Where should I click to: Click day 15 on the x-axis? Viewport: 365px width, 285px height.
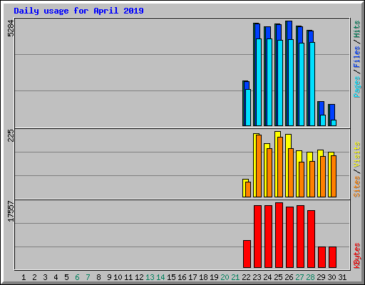[x=171, y=277]
